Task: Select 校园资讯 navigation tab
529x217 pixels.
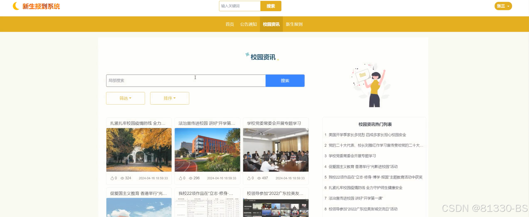Action: [271, 24]
